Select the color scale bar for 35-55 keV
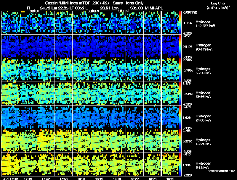This screenshot has height=180, width=237. tap(180, 94)
